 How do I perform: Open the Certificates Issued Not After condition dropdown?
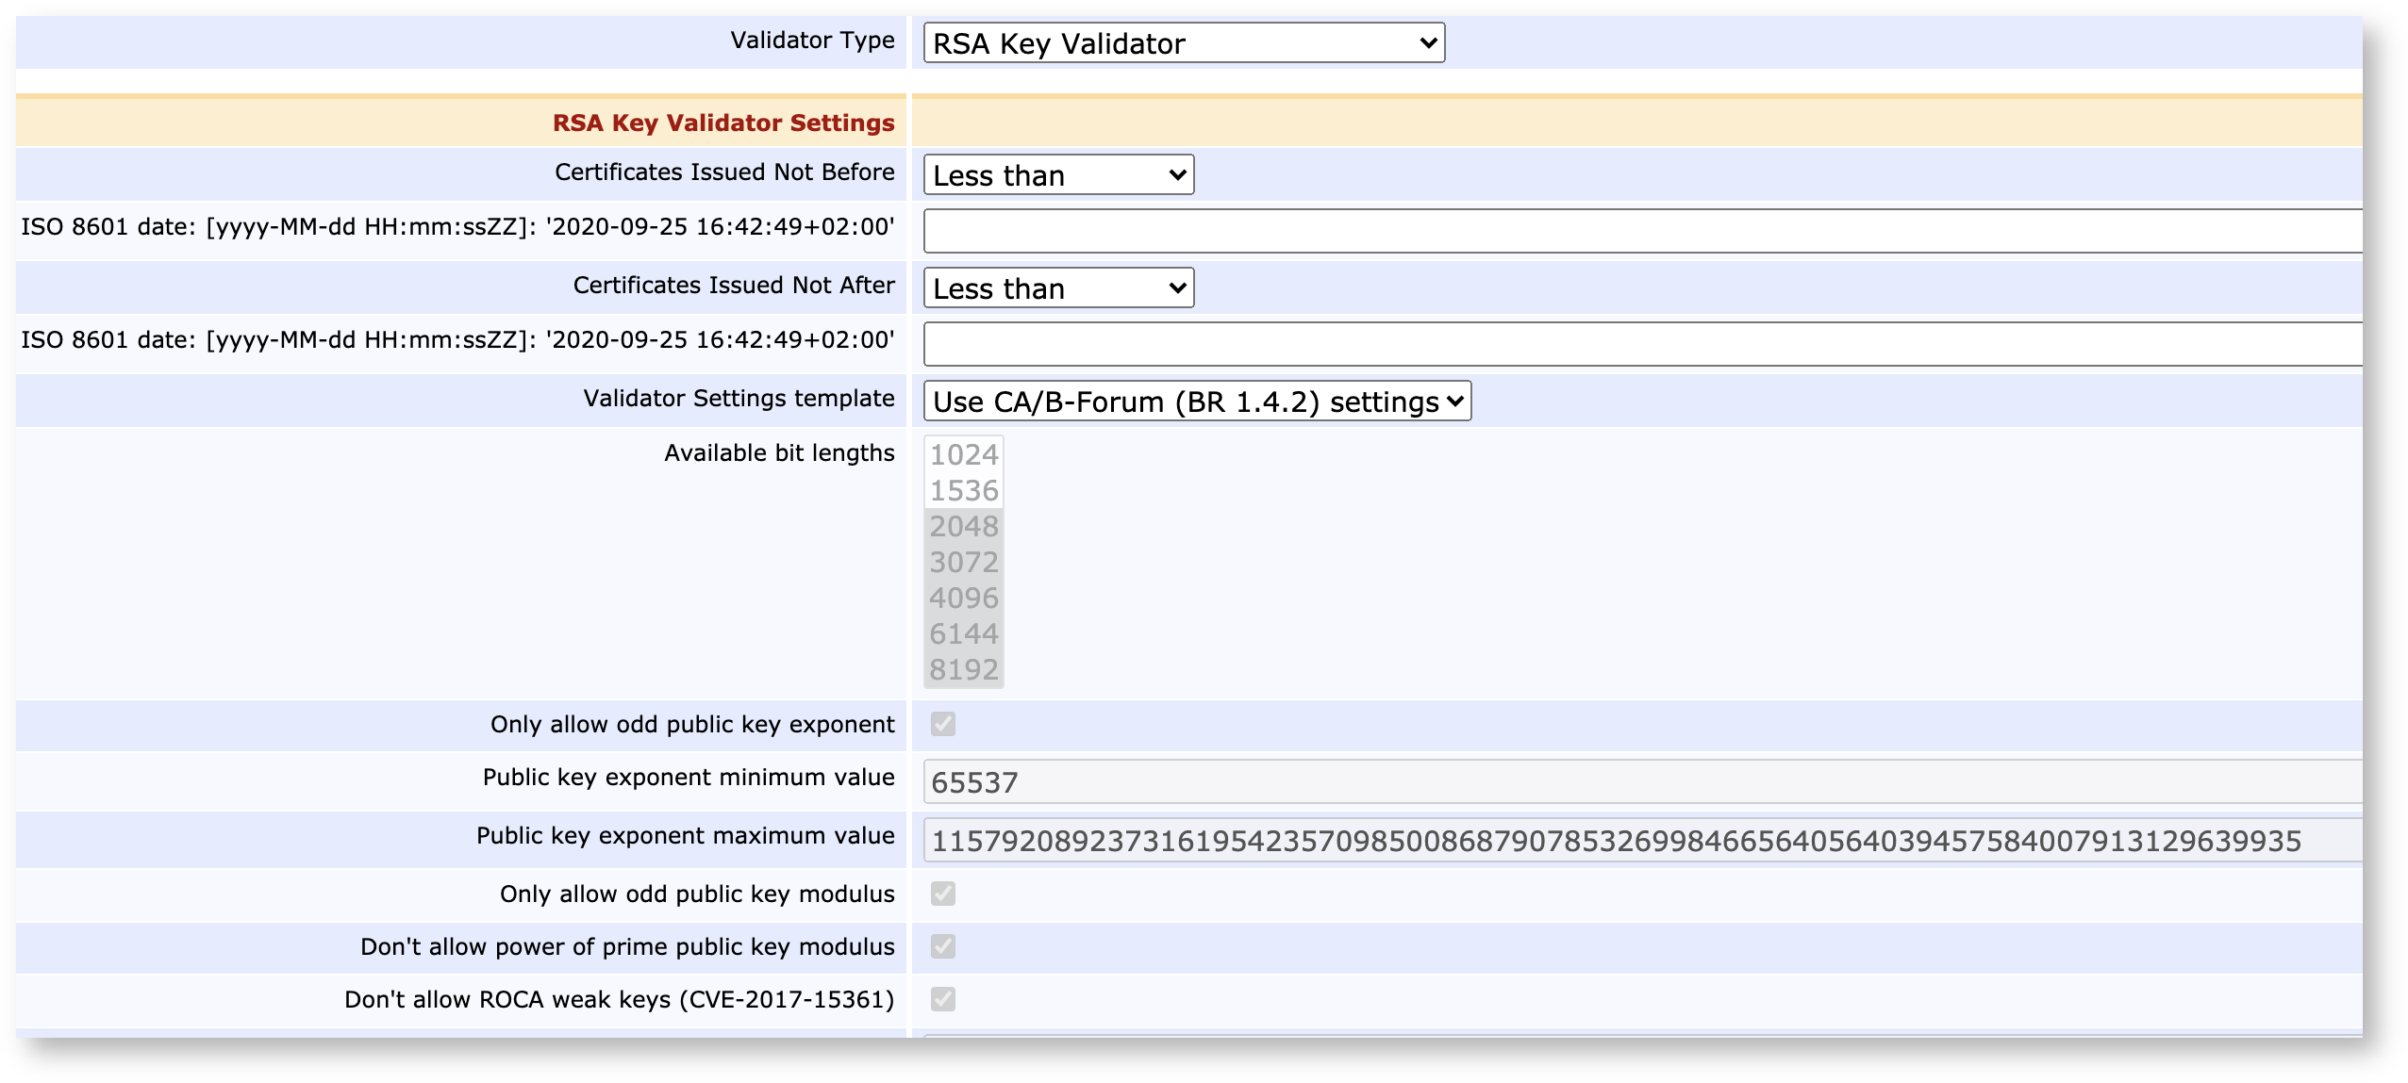point(1056,288)
